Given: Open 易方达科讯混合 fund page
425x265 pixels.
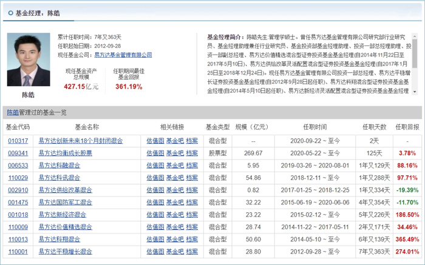Looking at the screenshot, I should click(59, 178).
